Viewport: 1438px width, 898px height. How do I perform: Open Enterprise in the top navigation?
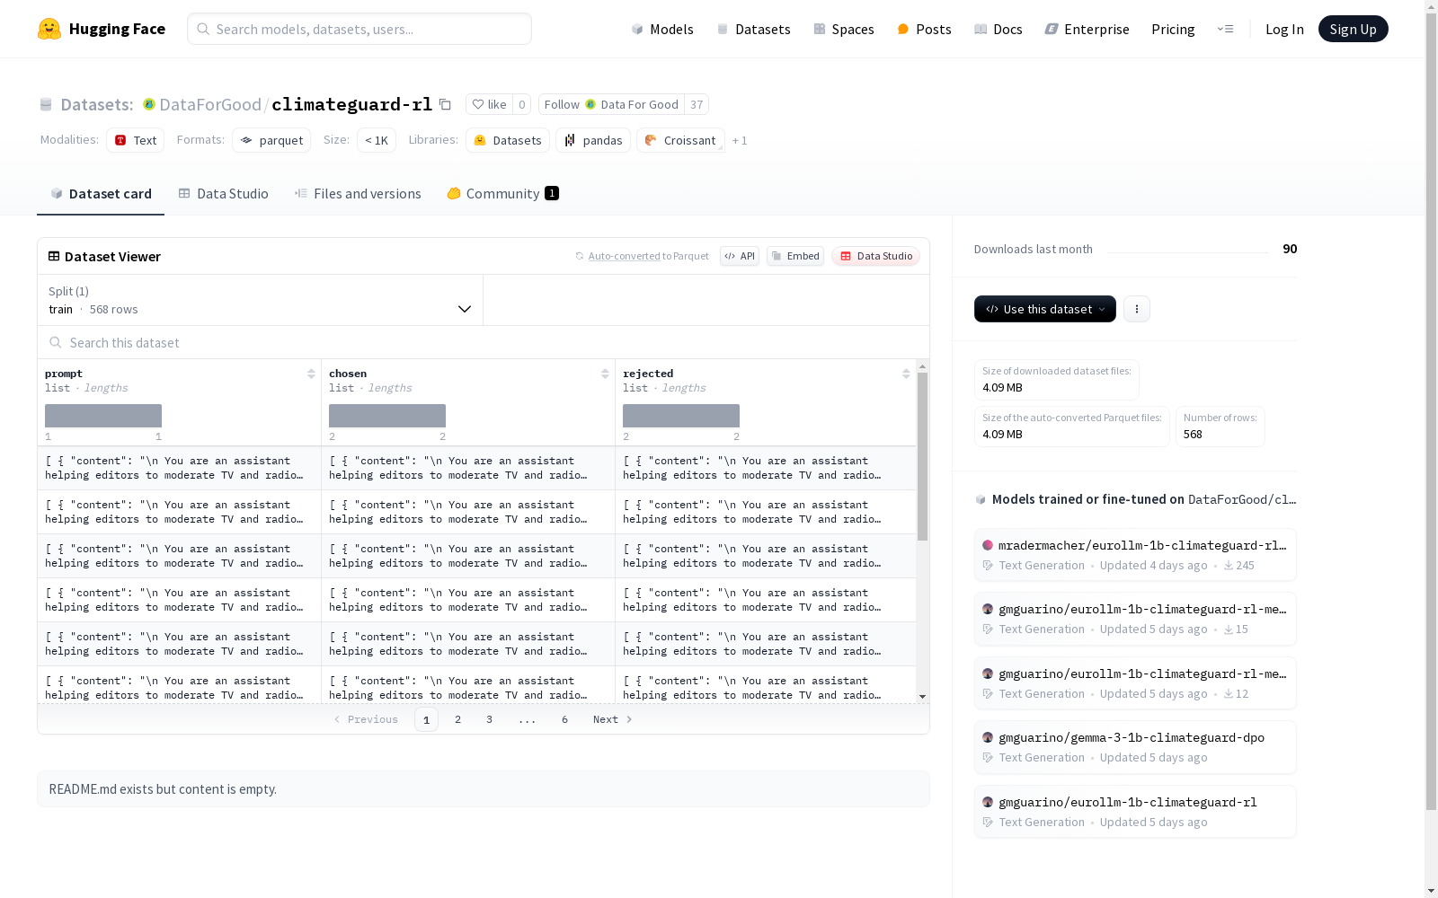click(1087, 29)
